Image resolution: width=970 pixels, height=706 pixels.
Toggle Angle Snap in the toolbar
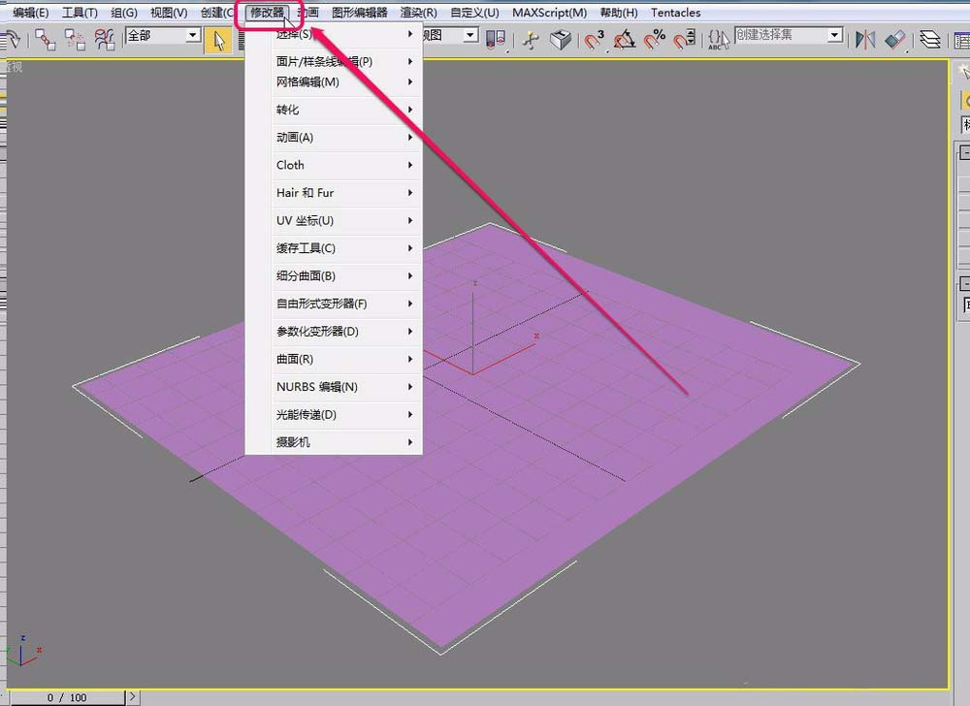click(625, 39)
